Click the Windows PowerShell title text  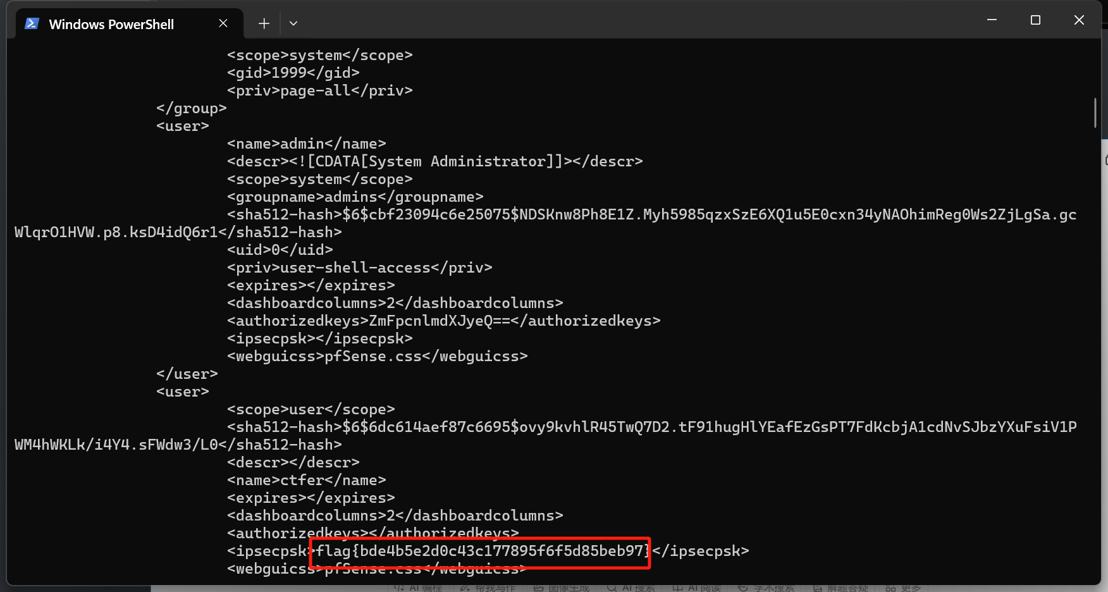click(x=111, y=24)
